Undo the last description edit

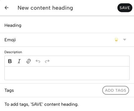pos(38,61)
